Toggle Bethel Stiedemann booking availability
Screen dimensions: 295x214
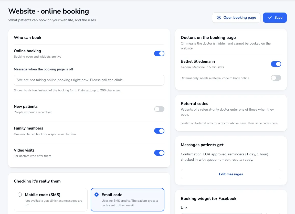point(276,64)
